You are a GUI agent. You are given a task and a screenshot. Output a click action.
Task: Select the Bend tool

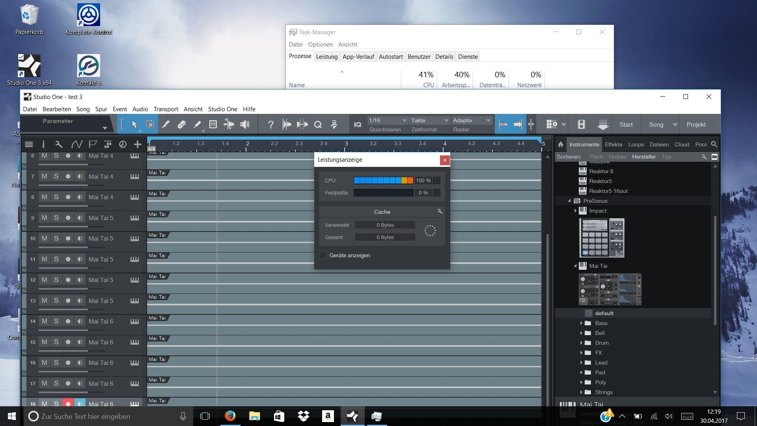(x=229, y=125)
